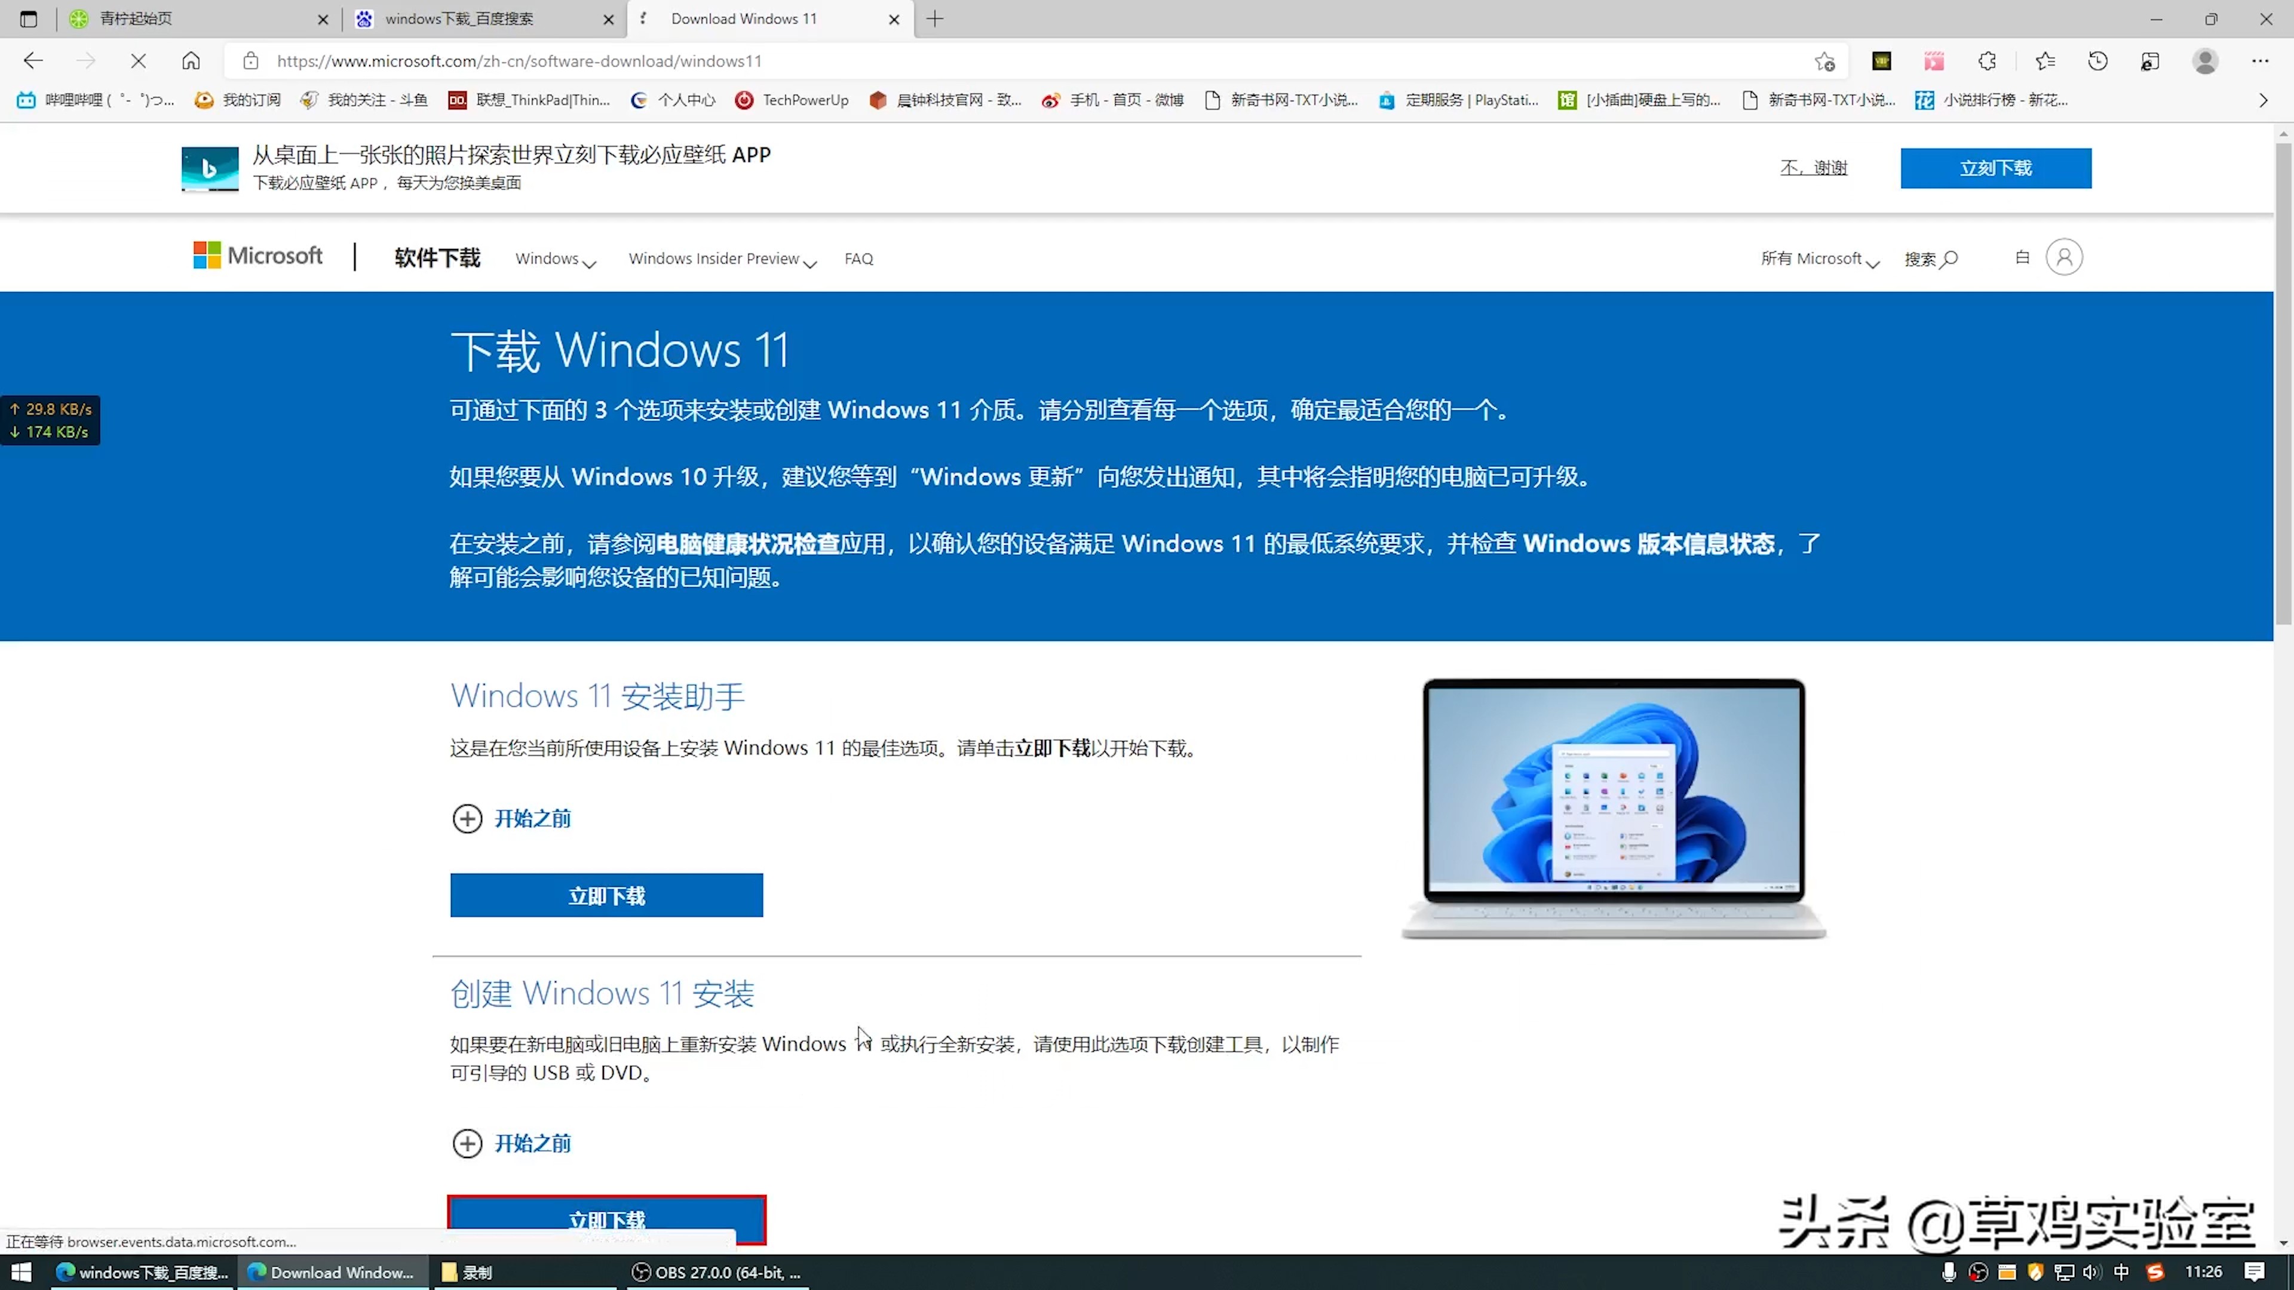Viewport: 2294px width, 1290px height.
Task: Open the Windows navigation dropdown
Action: click(x=554, y=258)
